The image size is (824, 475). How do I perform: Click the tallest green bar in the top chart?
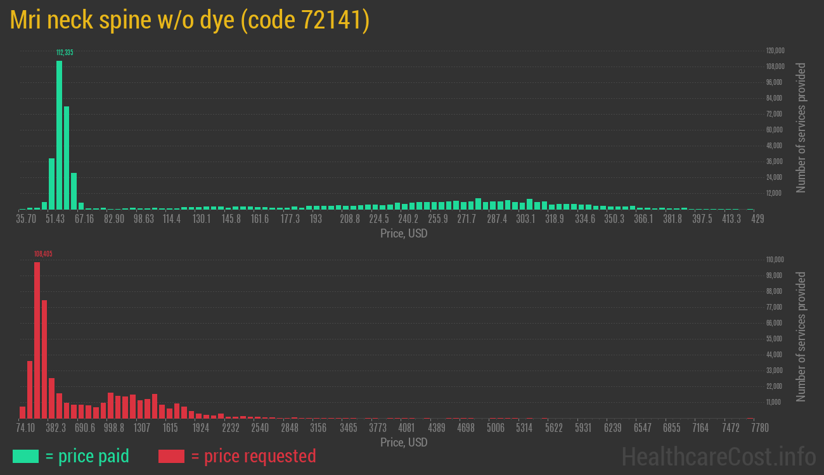pyautogui.click(x=59, y=135)
